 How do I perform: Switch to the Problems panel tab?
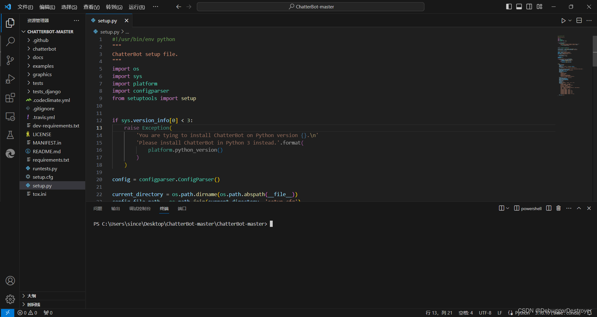pyautogui.click(x=98, y=209)
